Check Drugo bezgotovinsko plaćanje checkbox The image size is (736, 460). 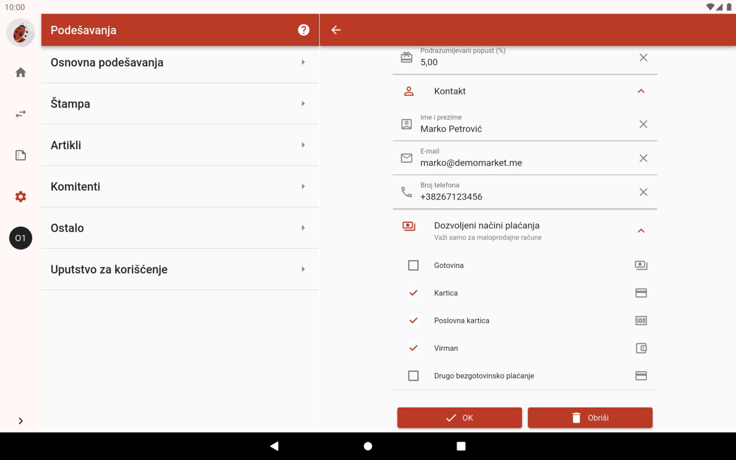[413, 375]
